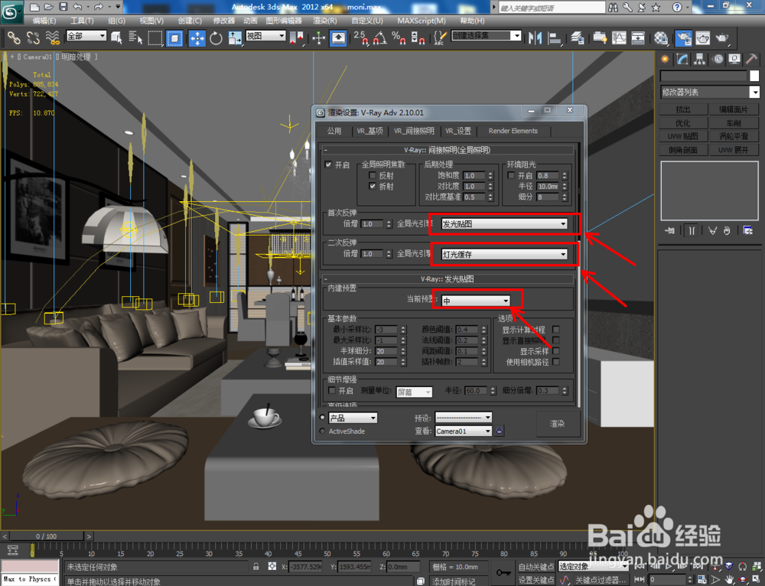Toggle the 2.5 snaps button
The image size is (765, 586).
click(361, 38)
